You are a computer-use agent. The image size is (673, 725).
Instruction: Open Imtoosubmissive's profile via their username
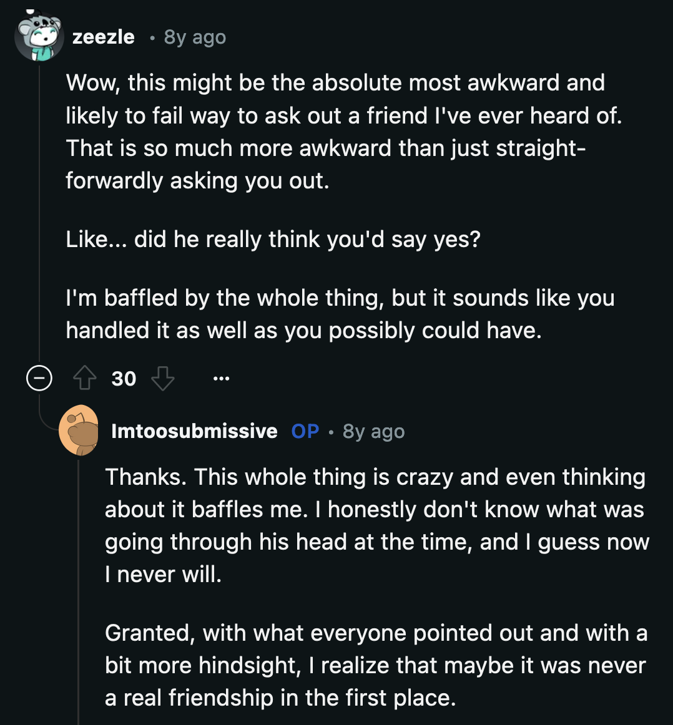click(x=194, y=431)
